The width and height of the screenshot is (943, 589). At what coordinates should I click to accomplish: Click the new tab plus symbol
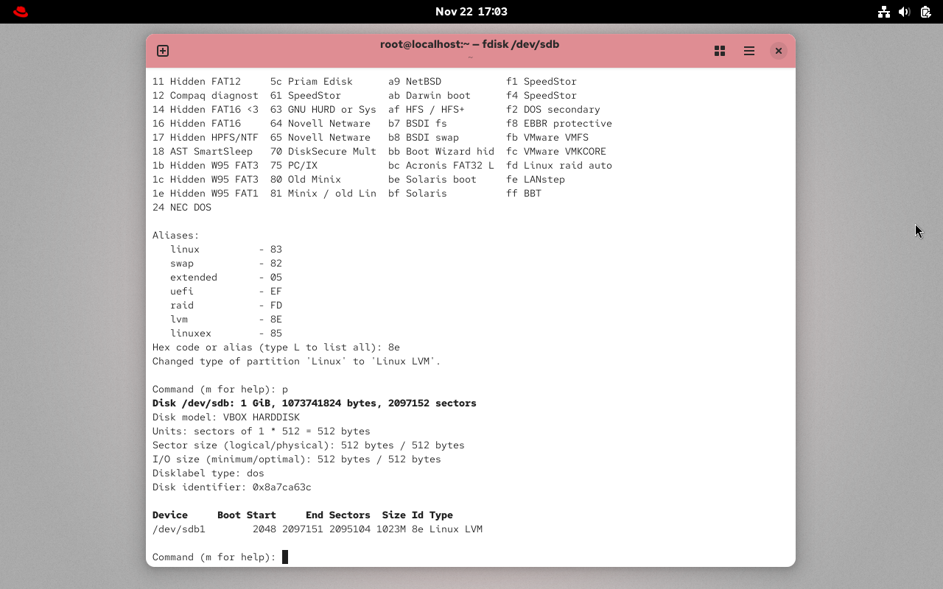point(162,51)
